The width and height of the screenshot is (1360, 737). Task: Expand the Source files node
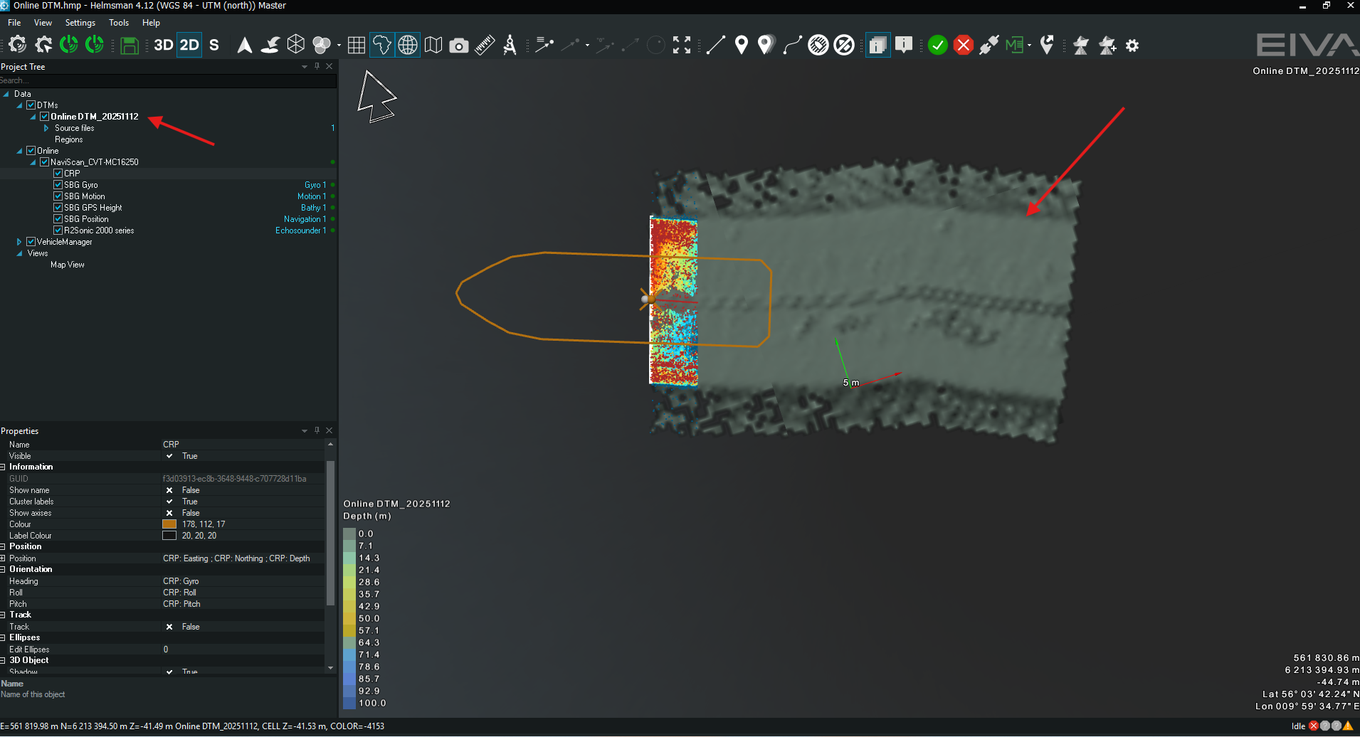pos(46,128)
